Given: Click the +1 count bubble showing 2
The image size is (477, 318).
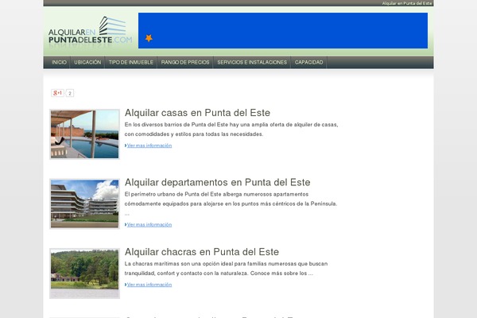Looking at the screenshot, I should point(70,93).
